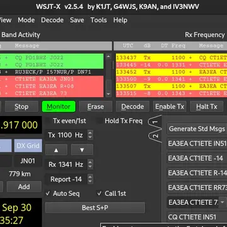The height and width of the screenshot is (227, 227).
Task: Click the Decode button
Action: click(132, 107)
